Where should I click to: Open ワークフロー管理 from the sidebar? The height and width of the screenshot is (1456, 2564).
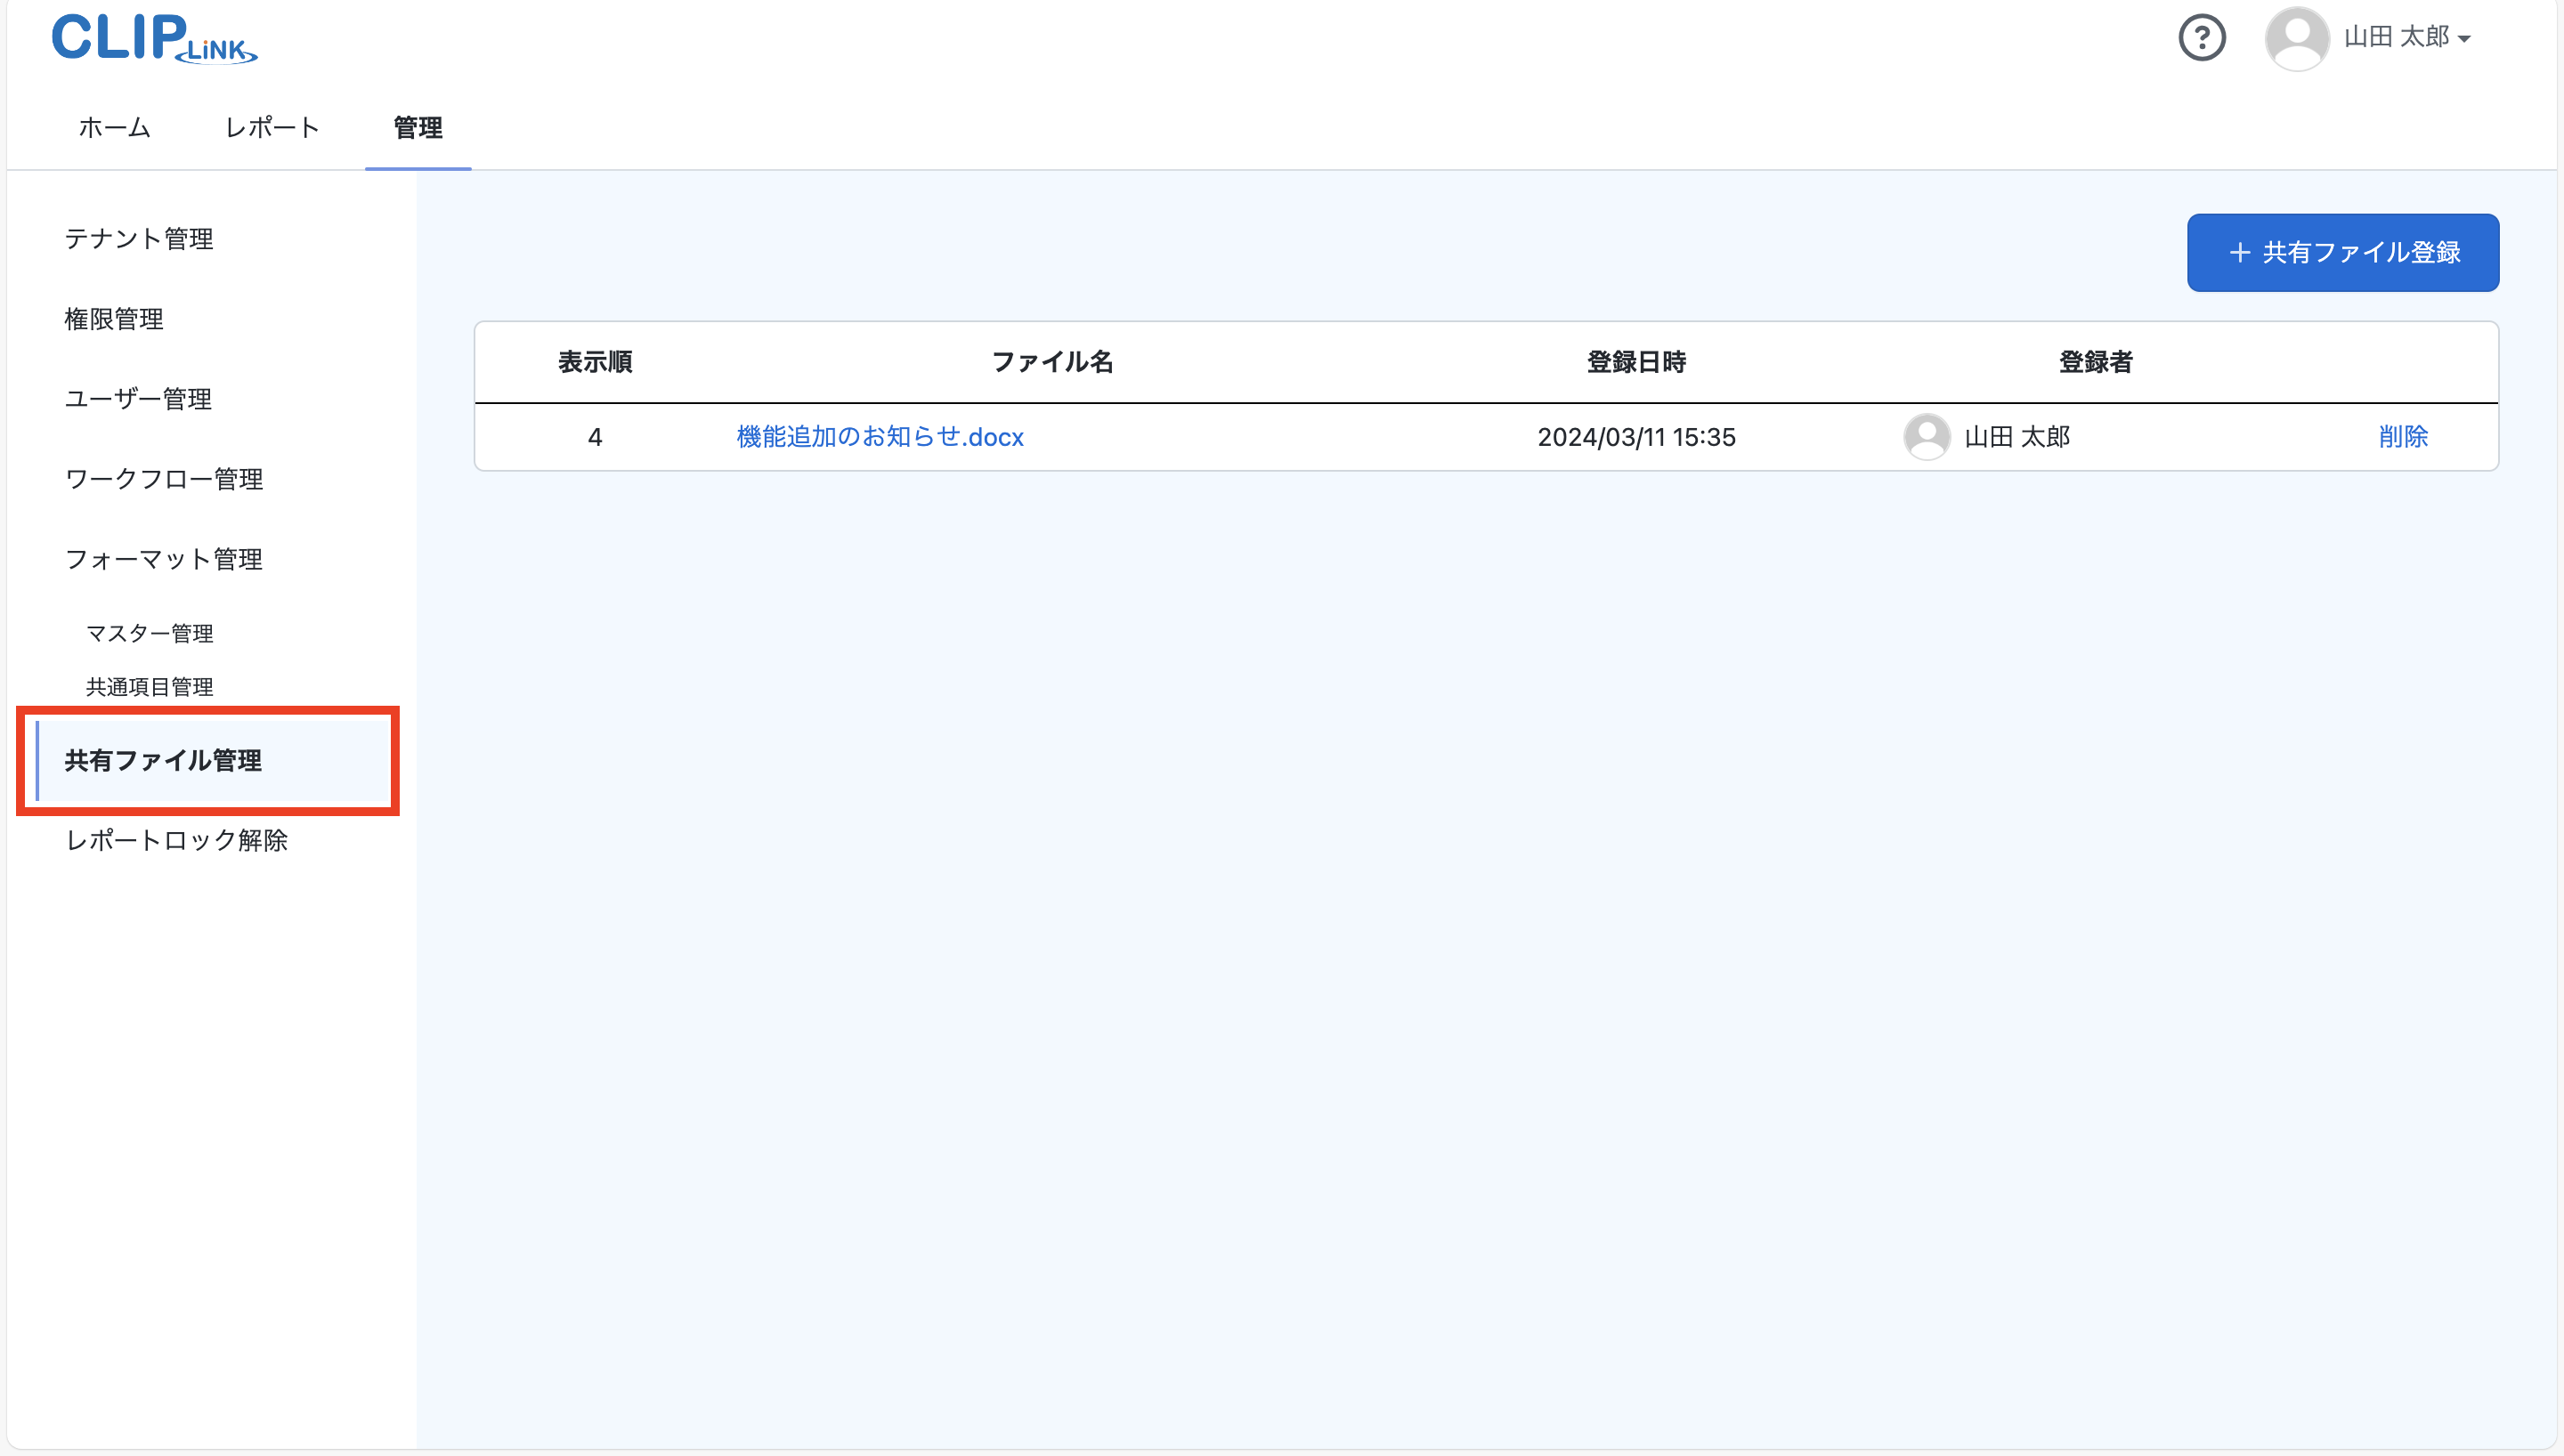[163, 479]
